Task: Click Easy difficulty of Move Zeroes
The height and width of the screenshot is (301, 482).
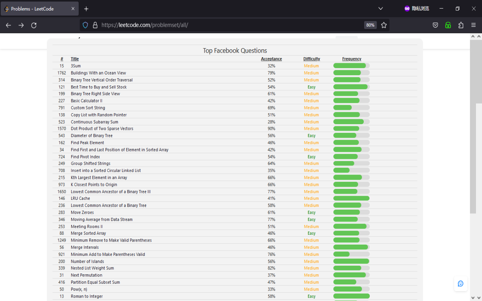Action: 311,213
